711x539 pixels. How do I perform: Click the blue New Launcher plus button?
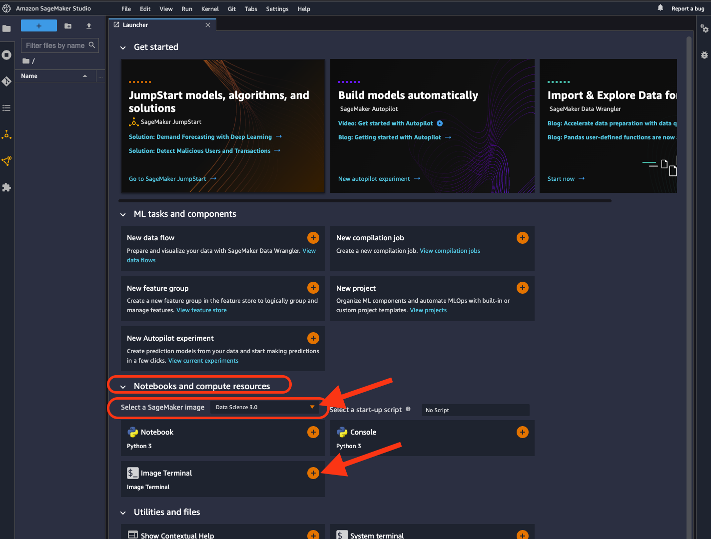click(39, 26)
